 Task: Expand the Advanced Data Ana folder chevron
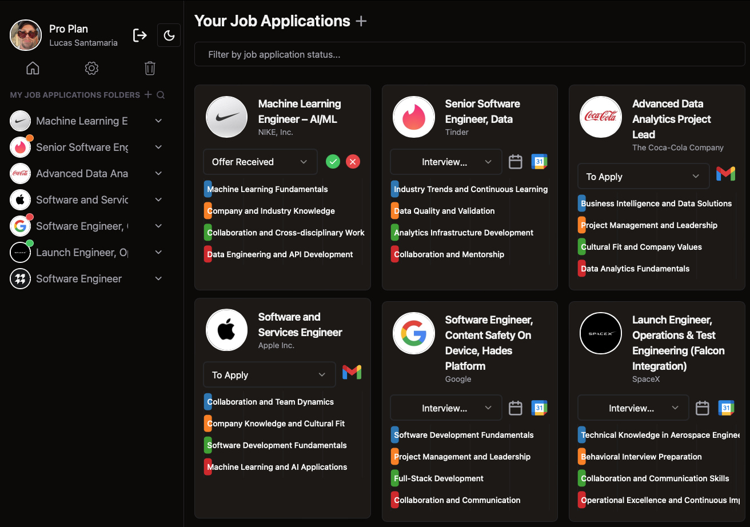click(x=158, y=173)
